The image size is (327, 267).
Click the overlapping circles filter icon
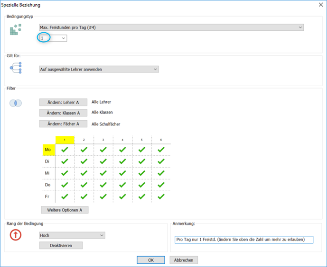16,103
